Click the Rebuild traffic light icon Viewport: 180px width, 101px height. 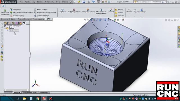coord(103,2)
